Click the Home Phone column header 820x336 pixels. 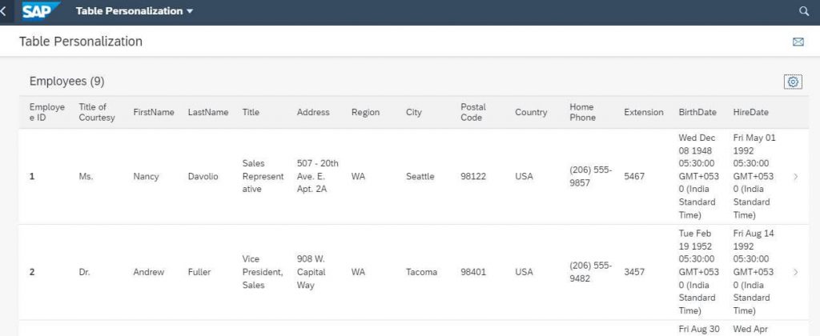[x=583, y=112]
